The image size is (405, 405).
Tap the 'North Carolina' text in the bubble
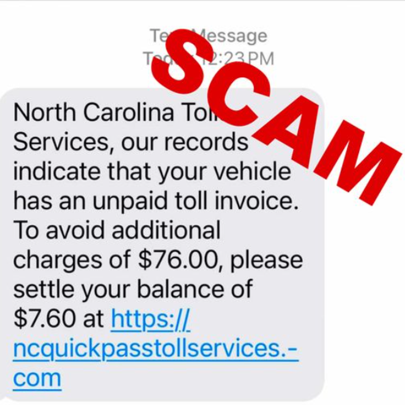coord(94,112)
